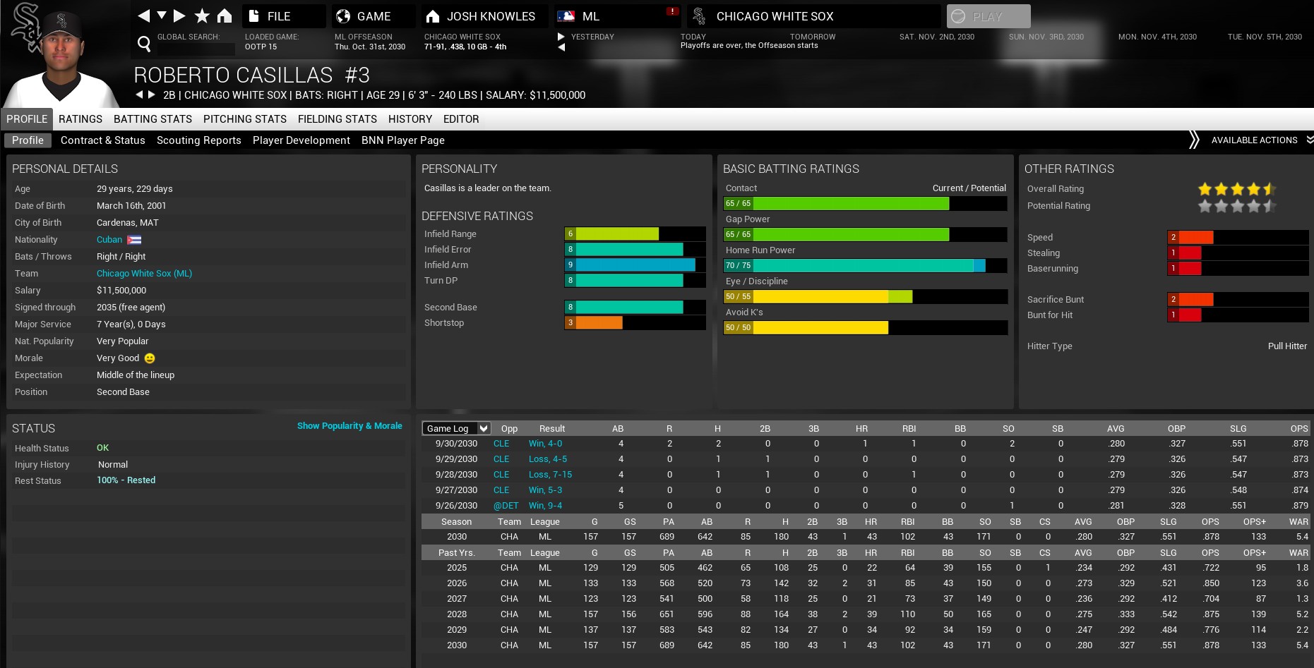Go to previous player using left arrow

(x=139, y=95)
